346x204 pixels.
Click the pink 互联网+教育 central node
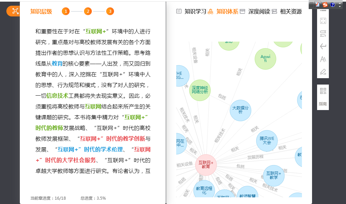click(x=206, y=164)
